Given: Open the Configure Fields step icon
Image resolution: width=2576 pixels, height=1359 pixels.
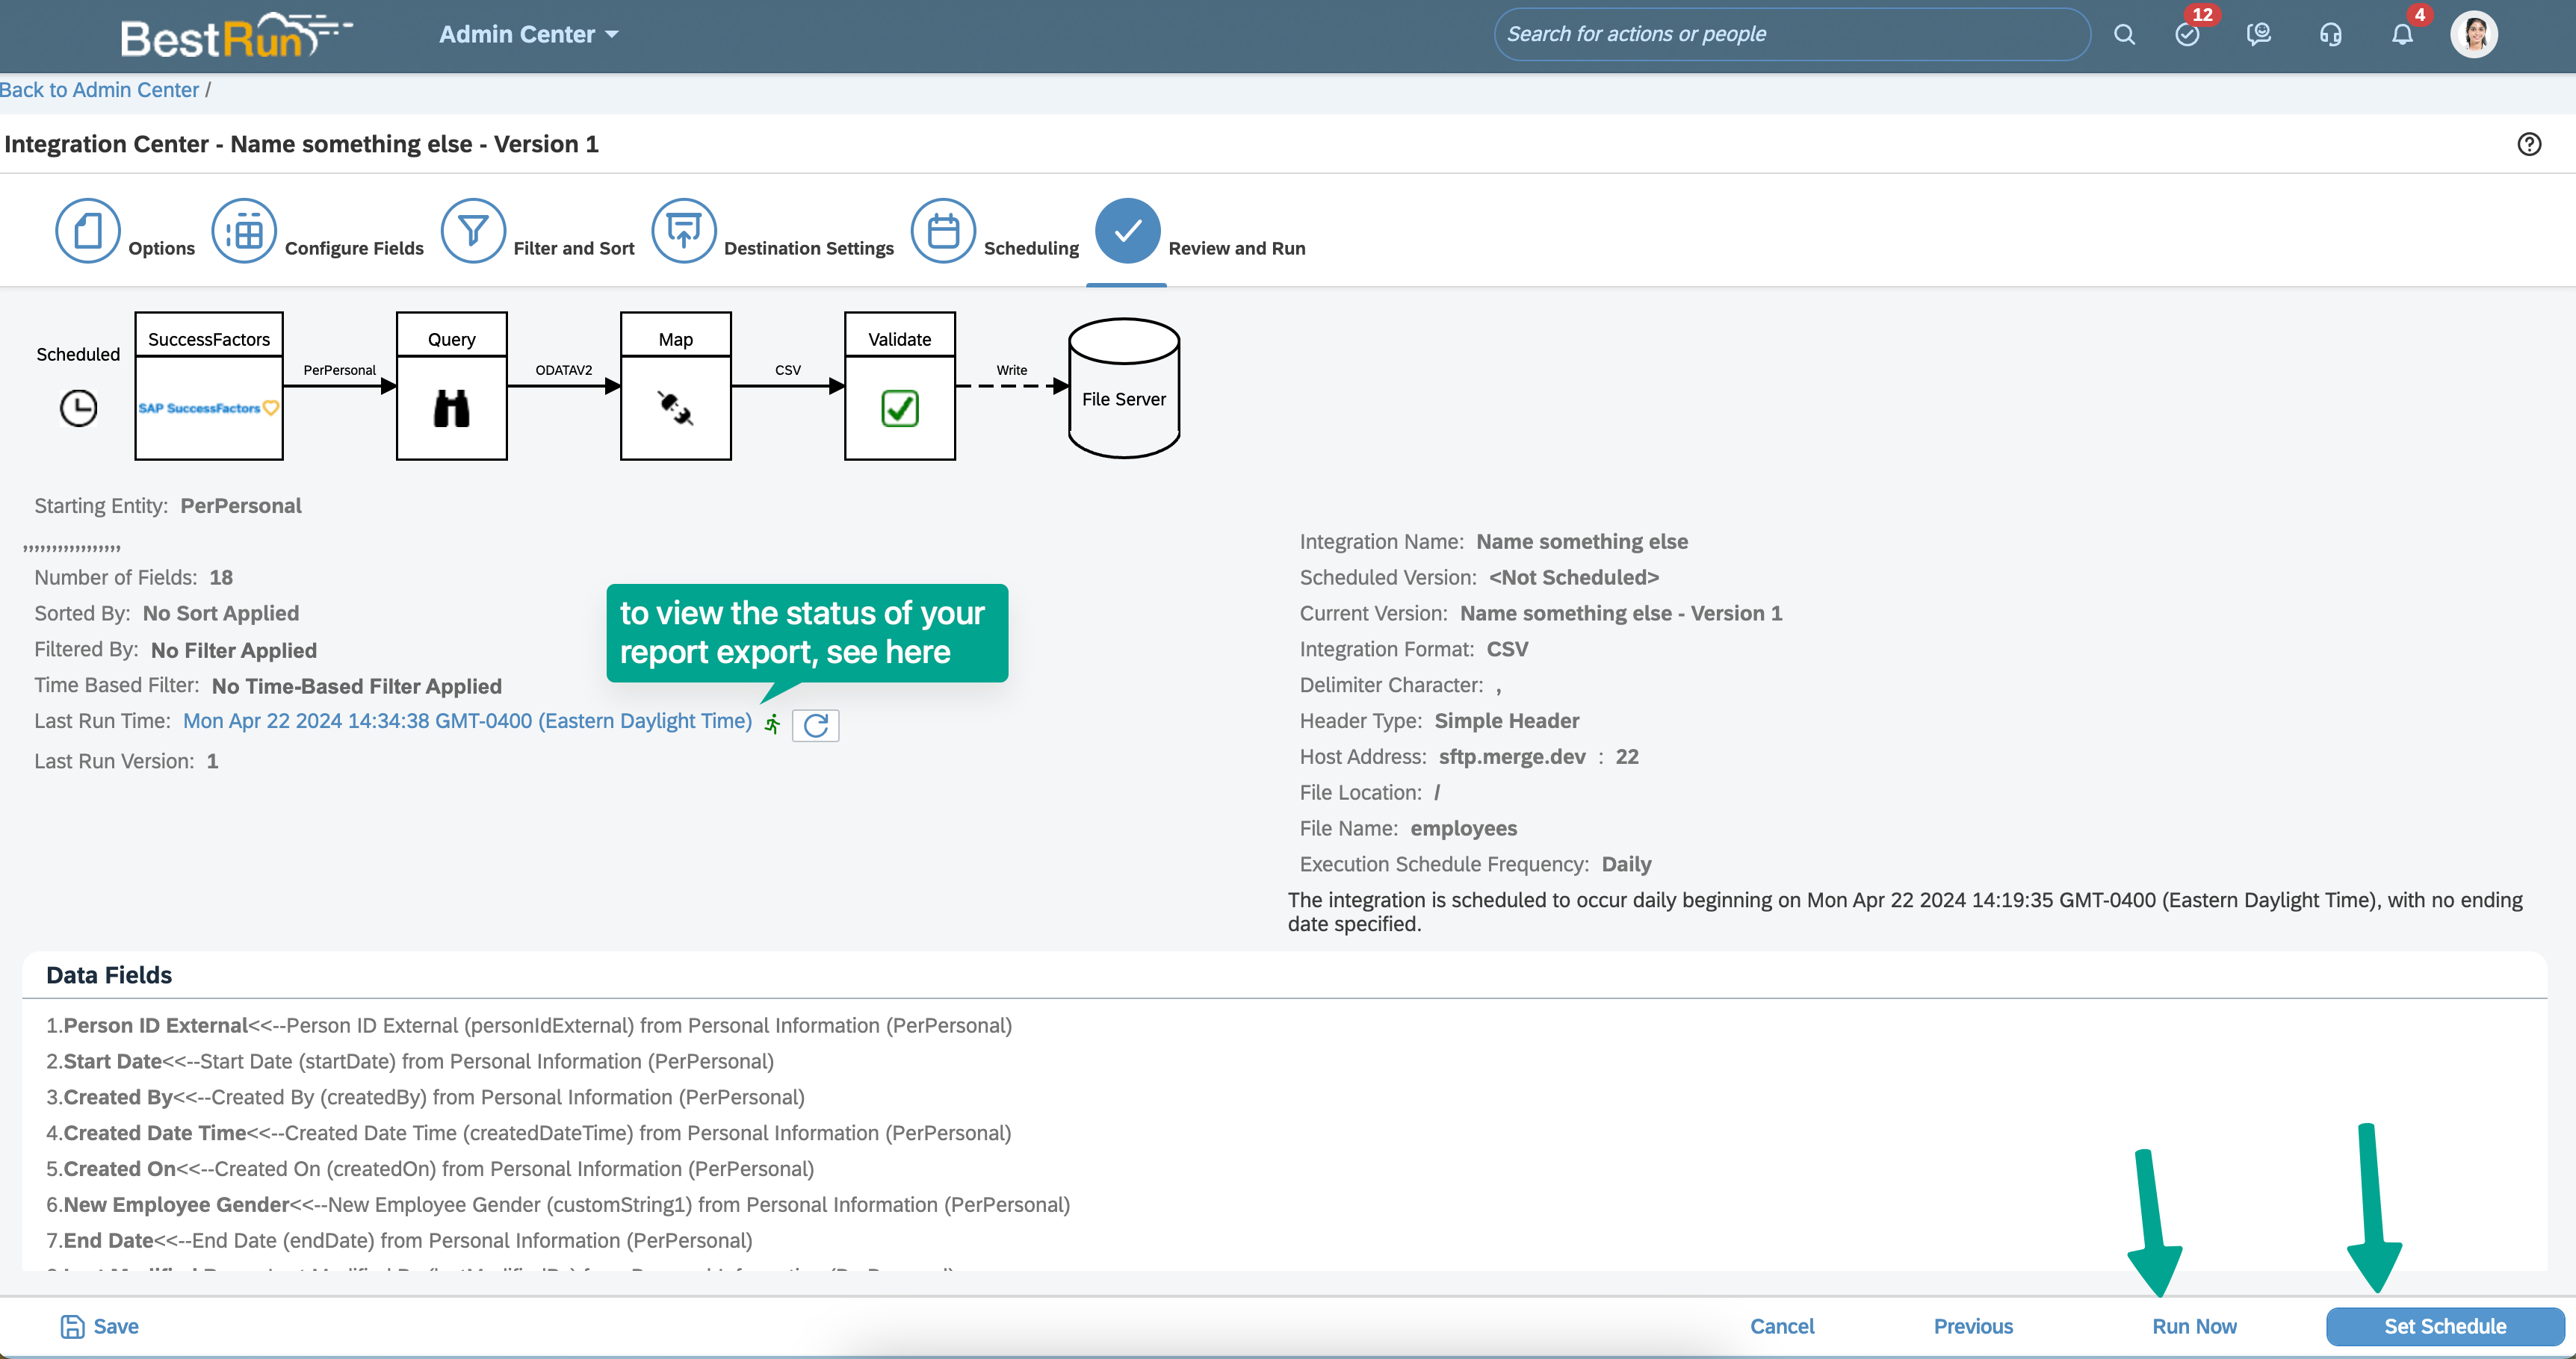Looking at the screenshot, I should (244, 231).
